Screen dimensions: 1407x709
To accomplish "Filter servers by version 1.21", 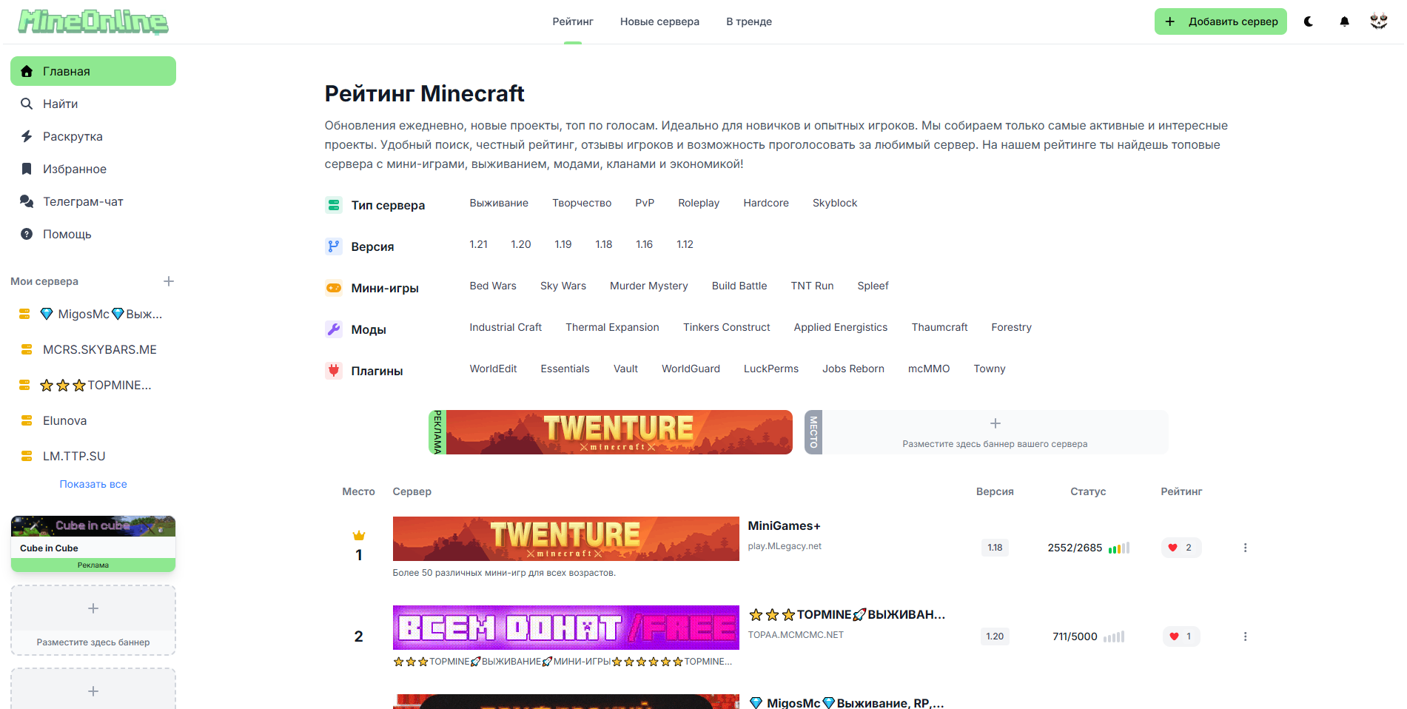I will (x=479, y=244).
